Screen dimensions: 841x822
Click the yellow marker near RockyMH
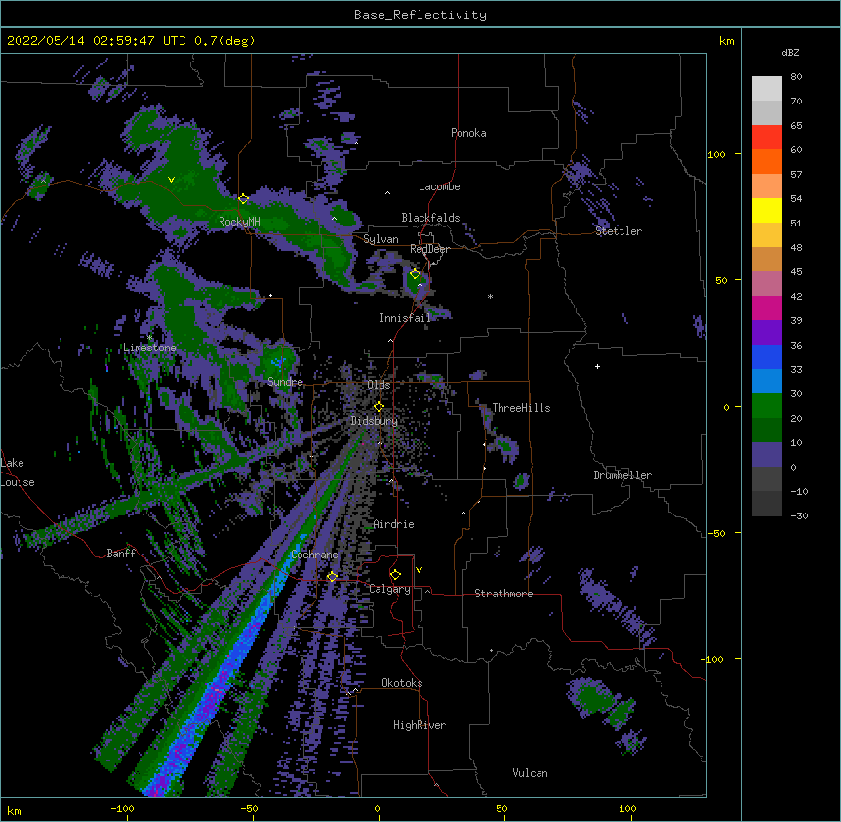coord(244,198)
